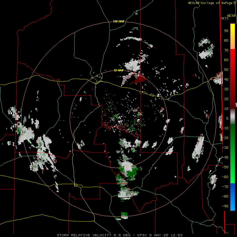This screenshot has height=237, width=237.
Task: Select the -20 value on velocity scale
Action: 225,138
